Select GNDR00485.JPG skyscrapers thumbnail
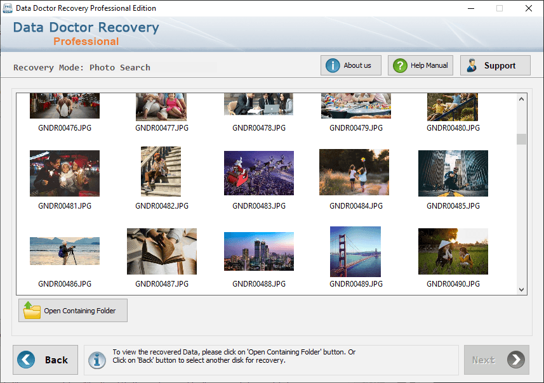544x383 pixels. pyautogui.click(x=453, y=173)
